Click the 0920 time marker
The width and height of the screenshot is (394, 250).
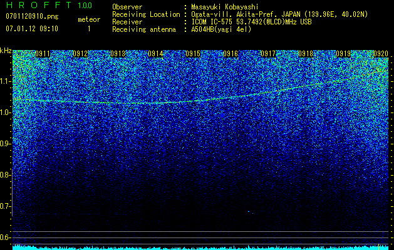point(381,54)
